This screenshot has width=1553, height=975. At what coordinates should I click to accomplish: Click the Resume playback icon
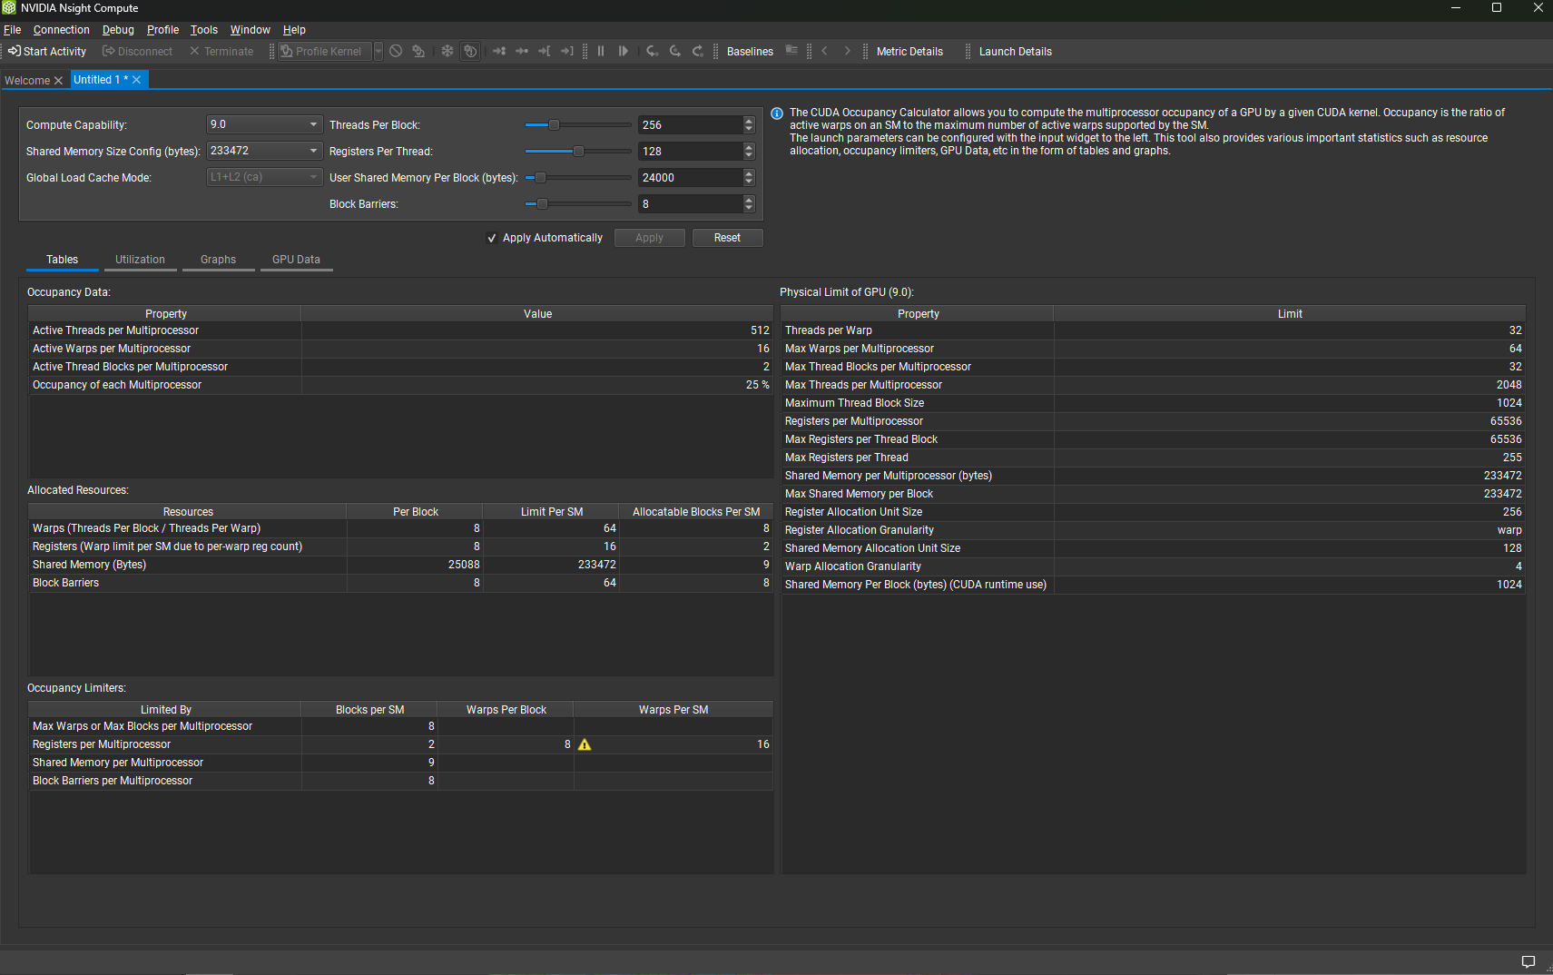624,52
